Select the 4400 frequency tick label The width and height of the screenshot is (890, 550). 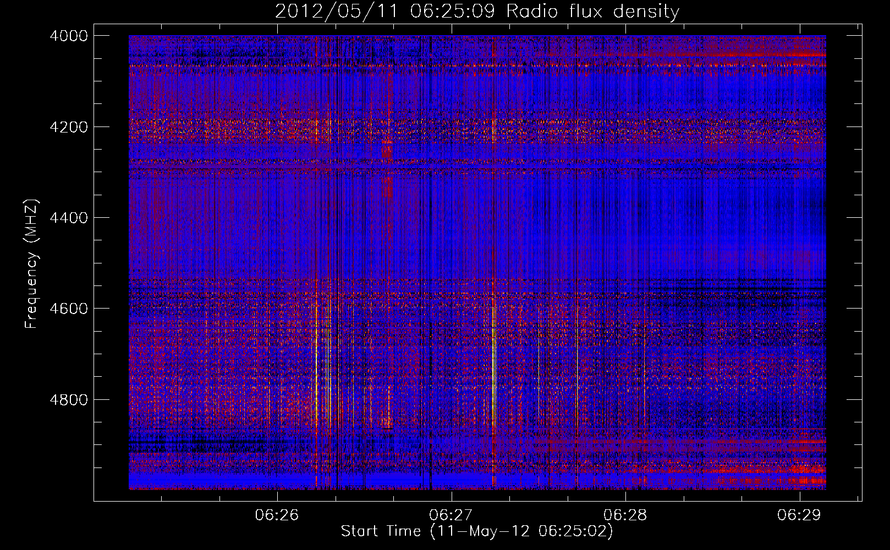coord(69,218)
